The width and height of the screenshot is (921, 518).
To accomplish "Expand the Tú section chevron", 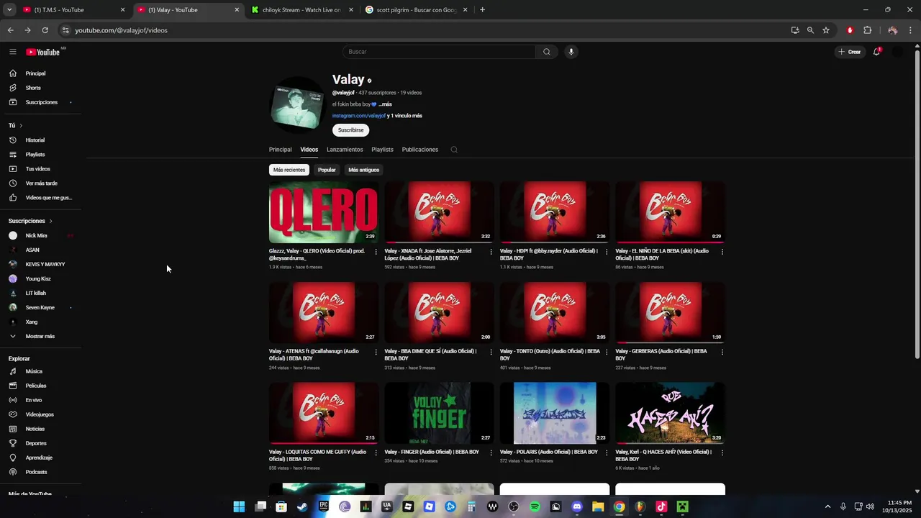I will click(21, 126).
